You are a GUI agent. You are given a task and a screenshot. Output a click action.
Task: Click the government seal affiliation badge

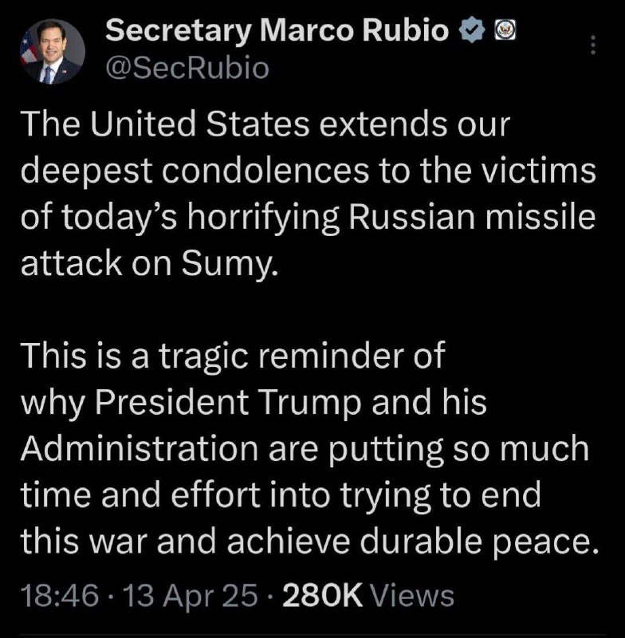pyautogui.click(x=503, y=33)
